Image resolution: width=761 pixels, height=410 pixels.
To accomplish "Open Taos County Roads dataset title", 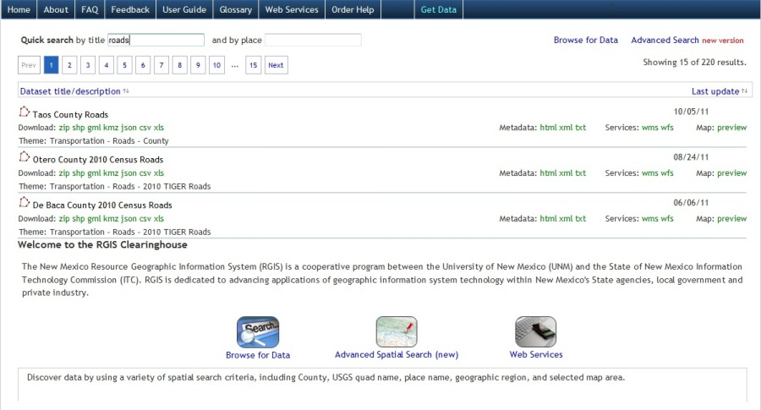I will 70,114.
